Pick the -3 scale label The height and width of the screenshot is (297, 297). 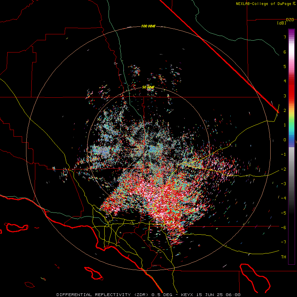[283, 184]
